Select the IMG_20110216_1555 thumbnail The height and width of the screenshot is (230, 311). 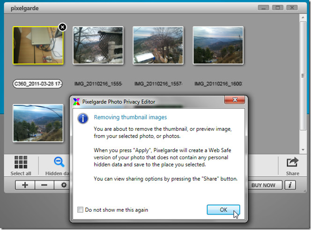(x=98, y=45)
